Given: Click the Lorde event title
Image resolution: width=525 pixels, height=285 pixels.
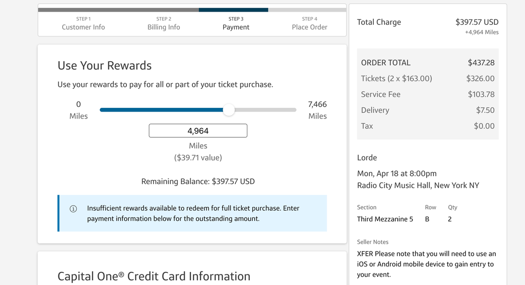Looking at the screenshot, I should tap(367, 157).
